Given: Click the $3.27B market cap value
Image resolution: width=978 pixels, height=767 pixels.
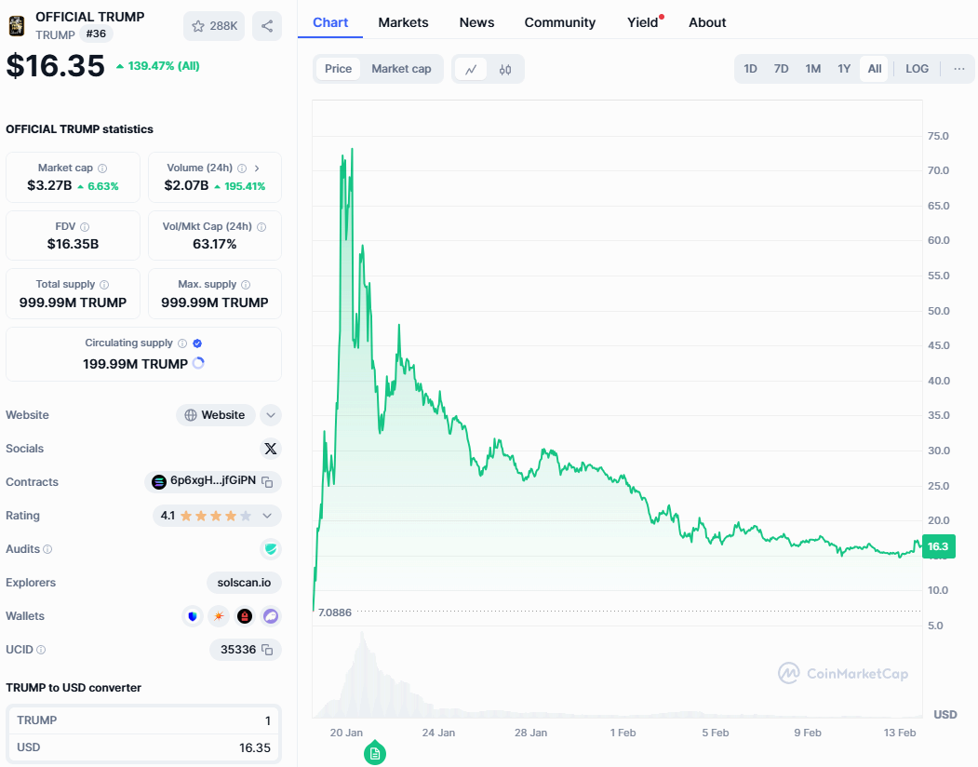Looking at the screenshot, I should [x=49, y=185].
